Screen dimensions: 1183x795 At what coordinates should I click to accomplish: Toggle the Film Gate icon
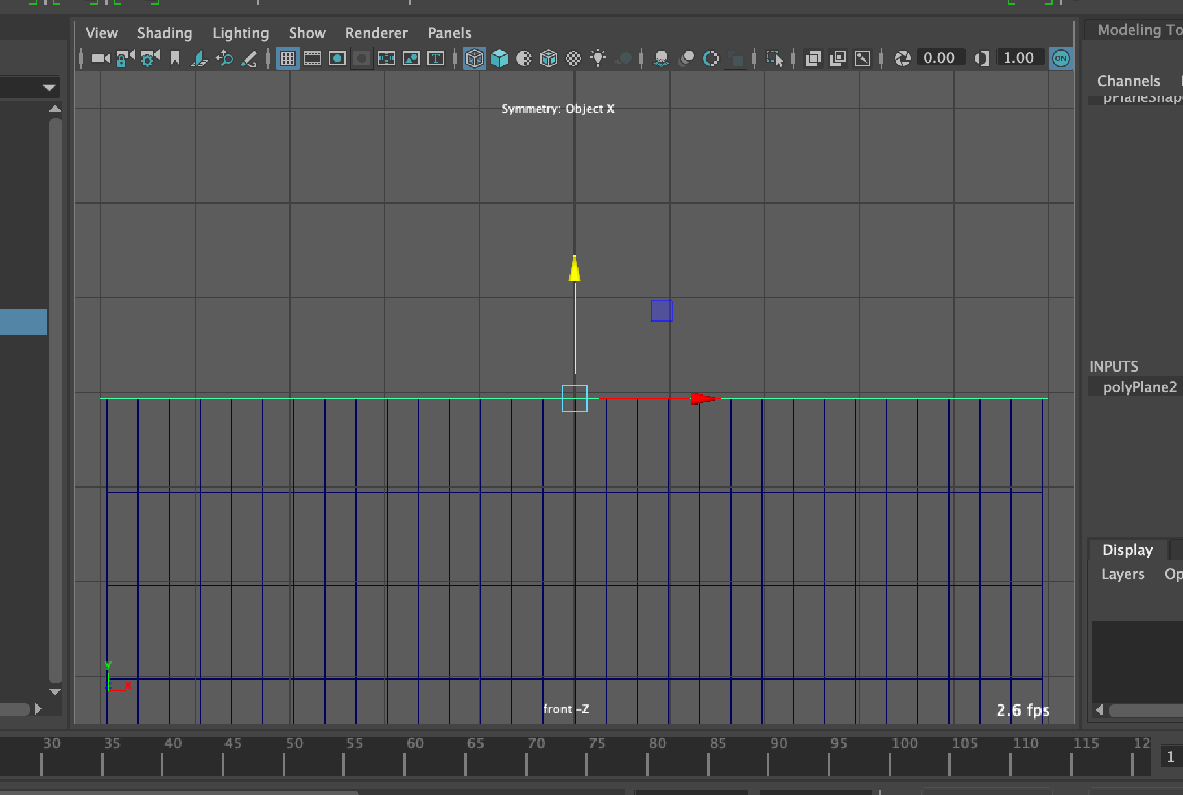click(x=313, y=58)
